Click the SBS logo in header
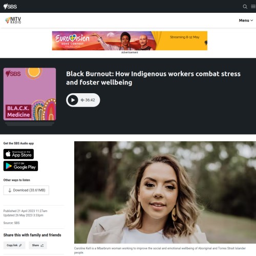This screenshot has width=256, height=256. [10, 7]
